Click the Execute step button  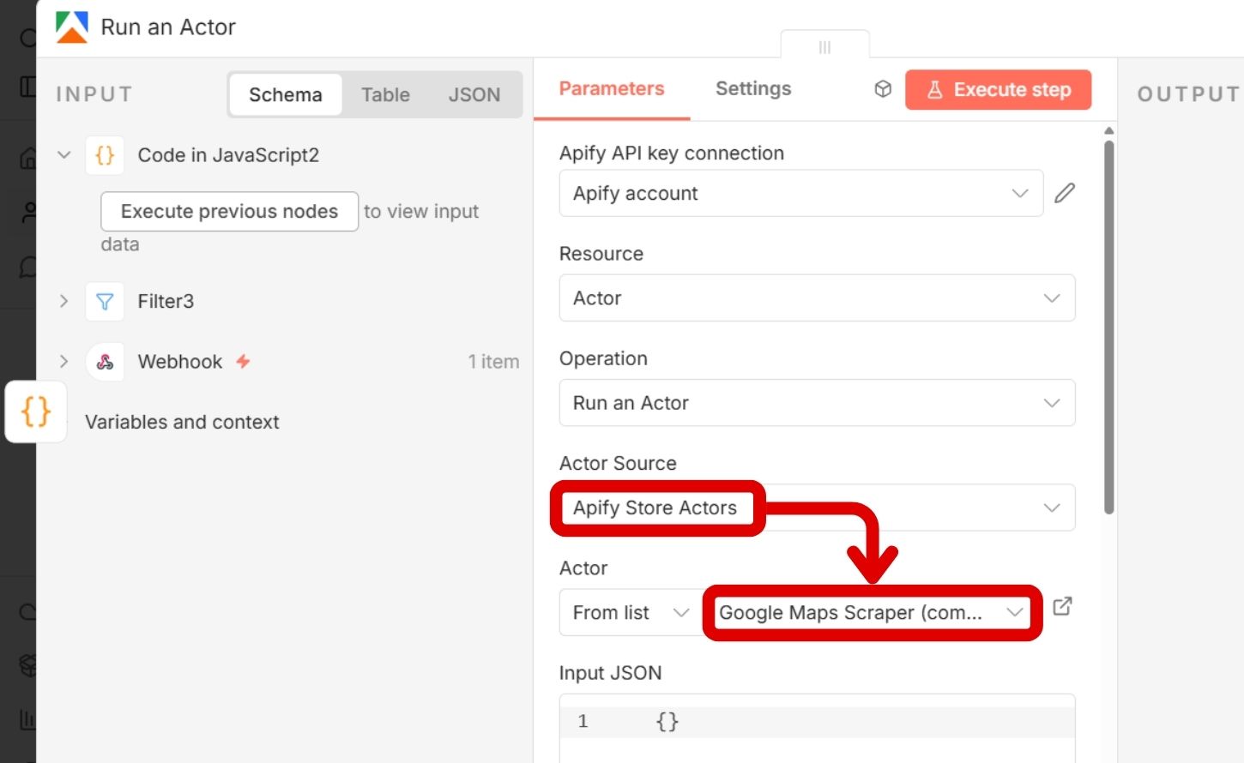click(x=998, y=90)
